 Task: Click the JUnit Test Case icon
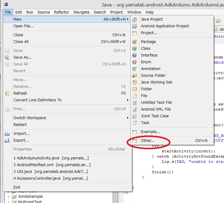tap(135, 116)
